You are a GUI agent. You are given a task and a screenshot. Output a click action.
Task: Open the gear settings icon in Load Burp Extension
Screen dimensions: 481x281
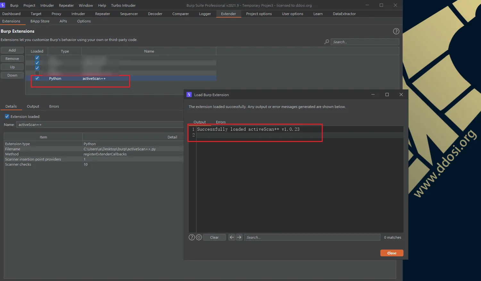199,237
